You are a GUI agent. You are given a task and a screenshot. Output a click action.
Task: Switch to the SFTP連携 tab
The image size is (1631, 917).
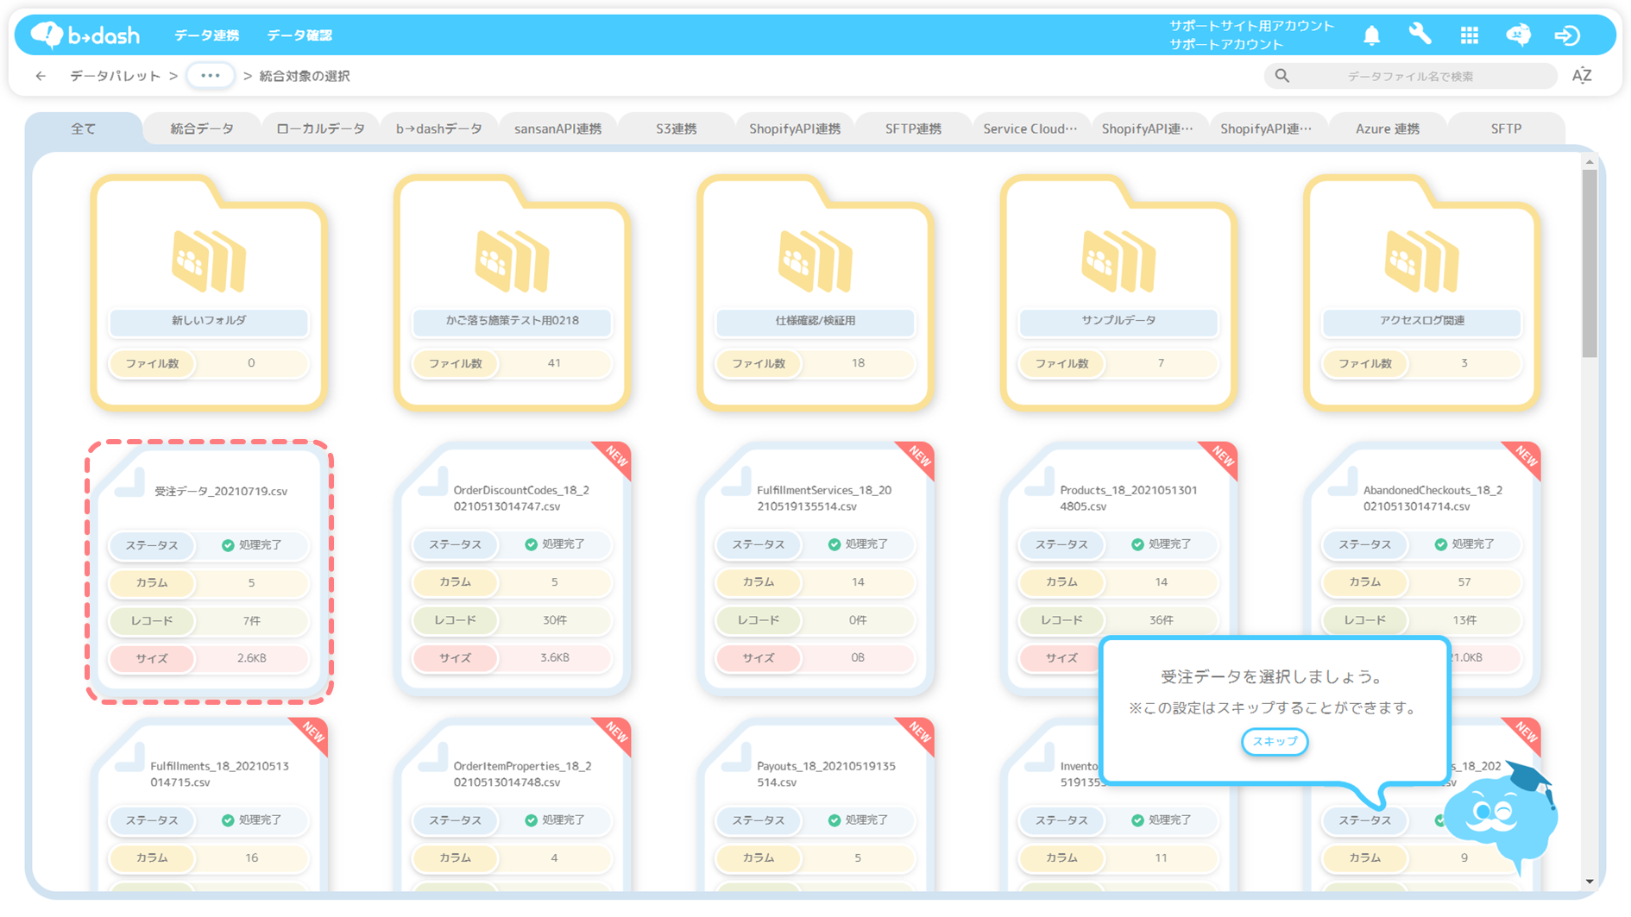pyautogui.click(x=913, y=129)
